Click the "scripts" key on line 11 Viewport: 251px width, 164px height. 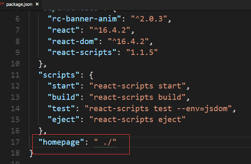click(59, 75)
